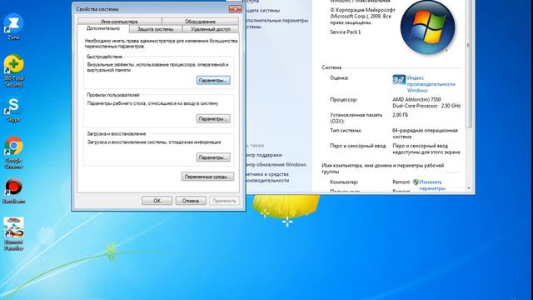Open the Защита системы tab
Image resolution: width=533 pixels, height=300 pixels.
(x=156, y=29)
